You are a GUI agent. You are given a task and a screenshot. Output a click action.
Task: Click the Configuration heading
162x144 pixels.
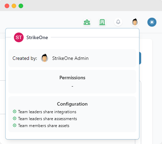pyautogui.click(x=72, y=104)
